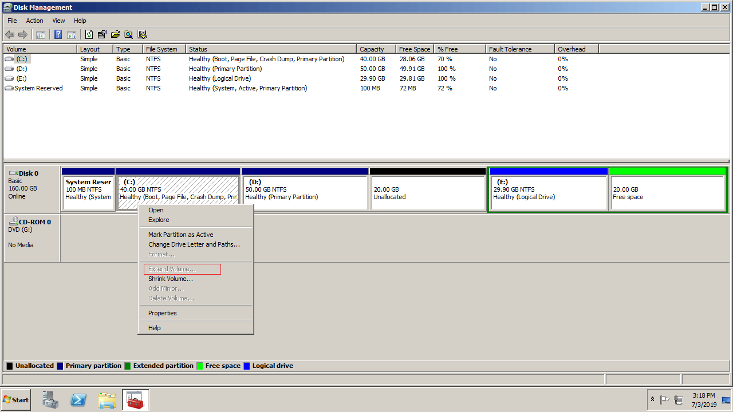
Task: Select the 20.00 GB Unallocated partition block
Action: coord(427,193)
